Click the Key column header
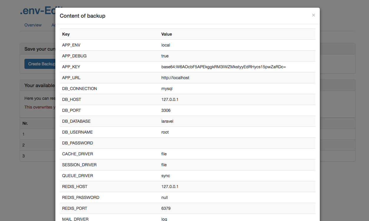369x221 pixels. coord(66,34)
